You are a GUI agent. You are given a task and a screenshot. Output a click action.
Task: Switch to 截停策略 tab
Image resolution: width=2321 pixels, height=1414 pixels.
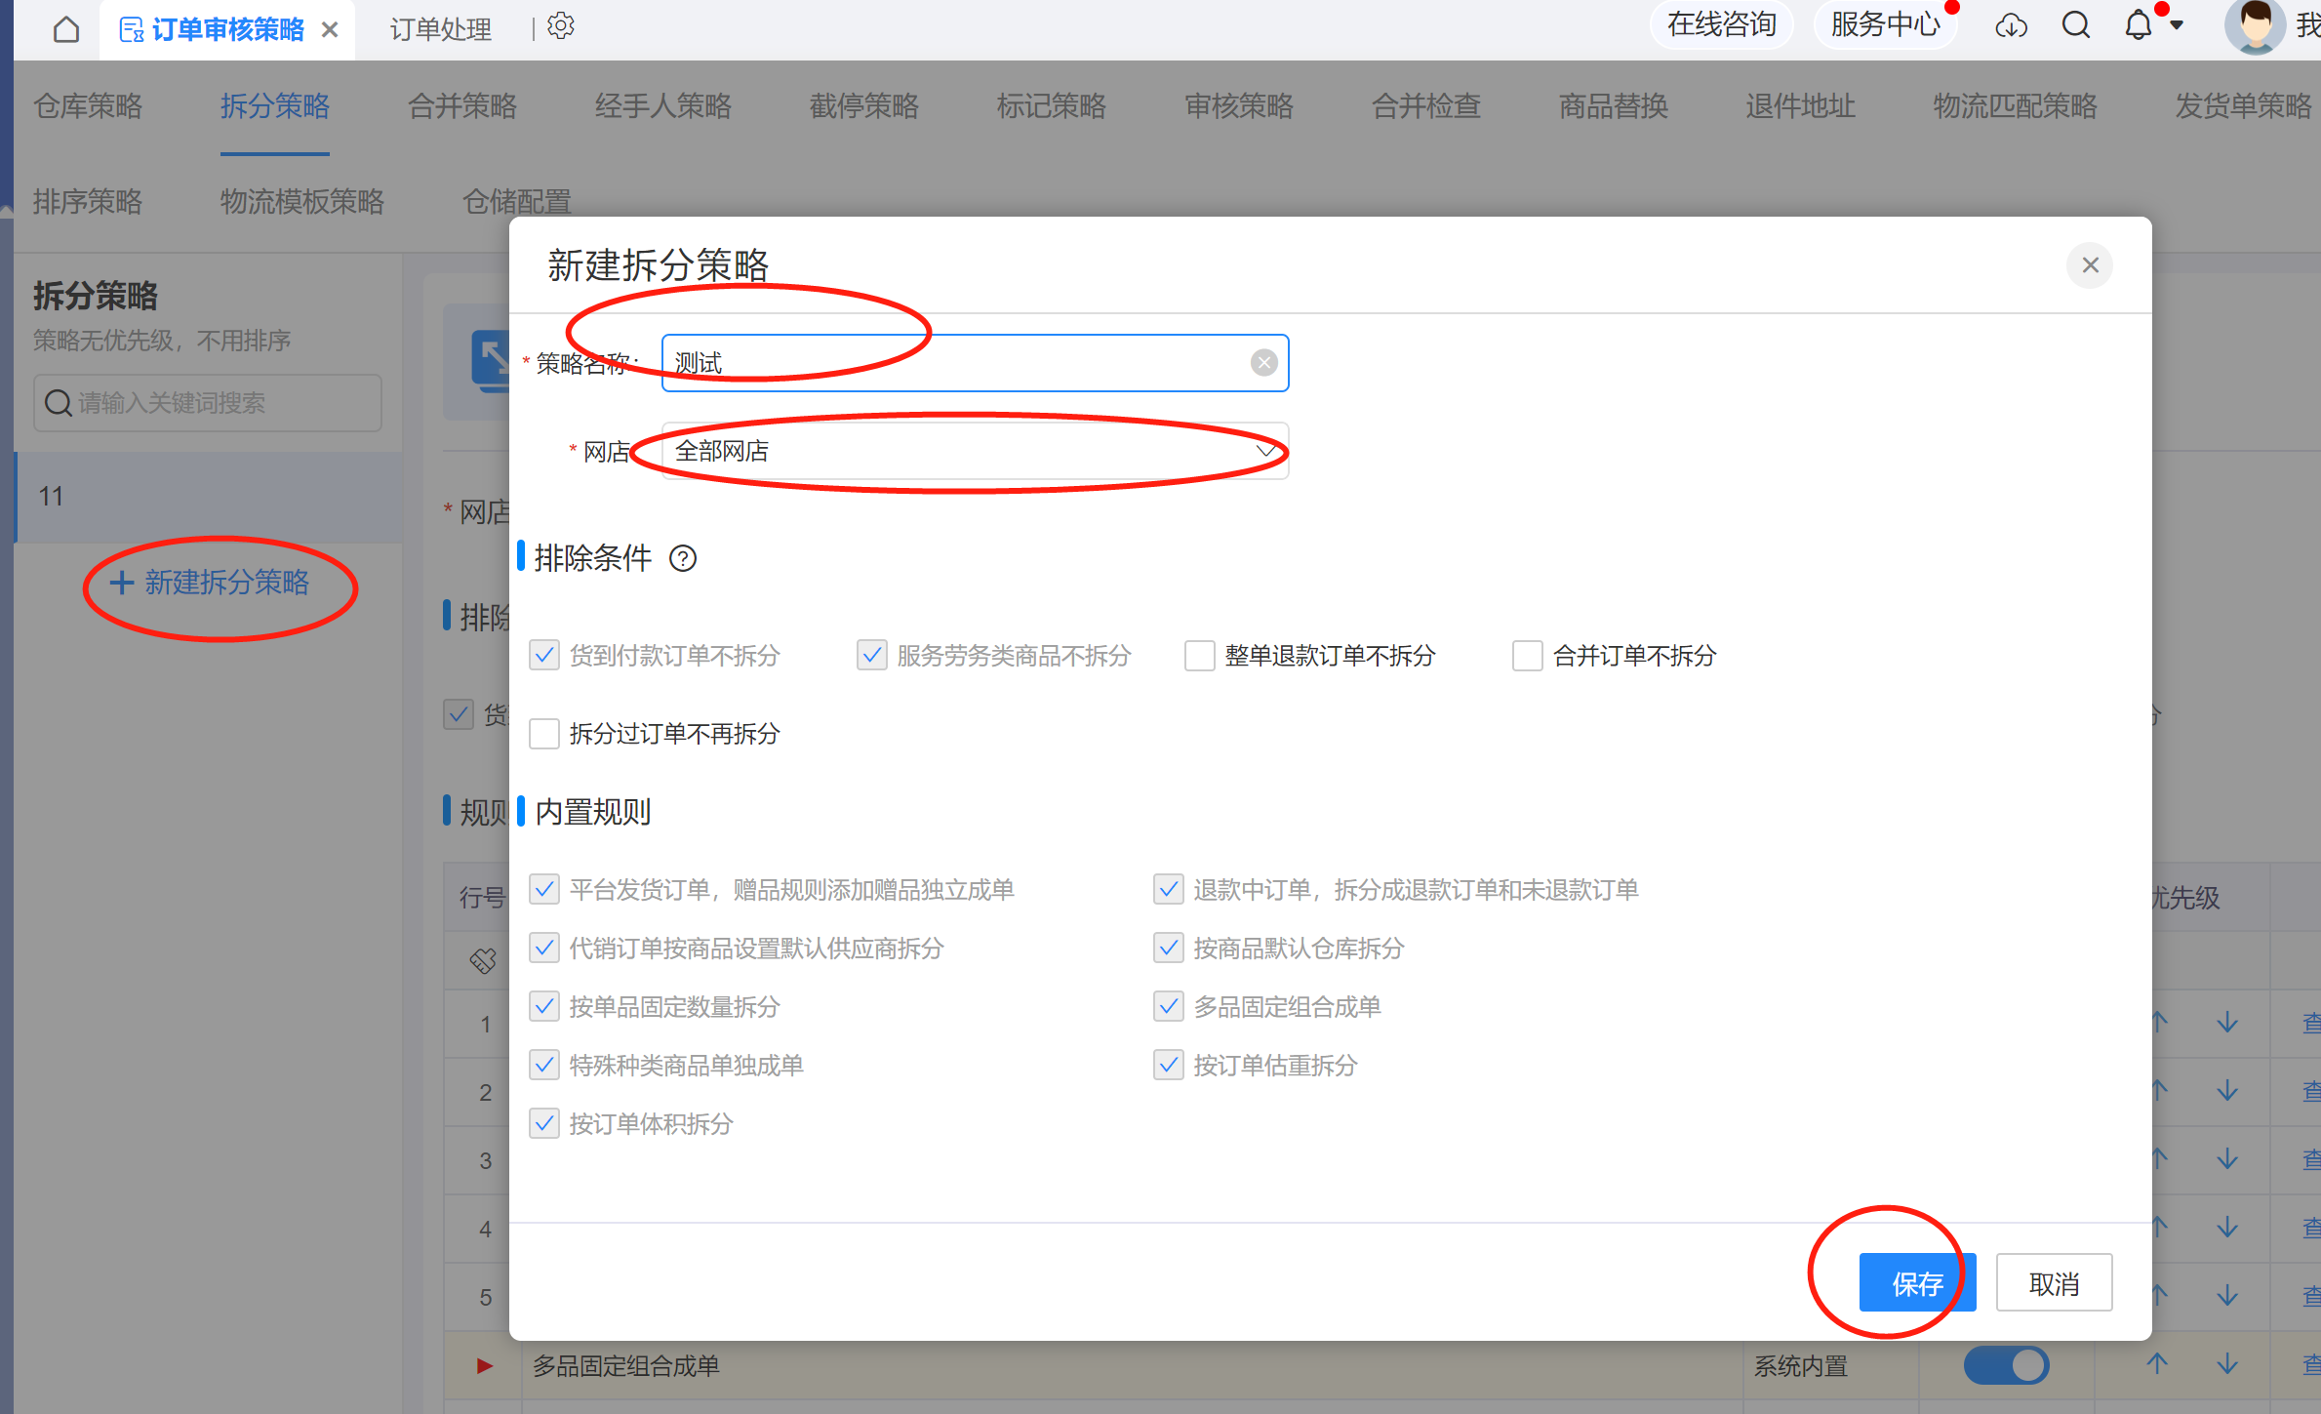coord(864,105)
